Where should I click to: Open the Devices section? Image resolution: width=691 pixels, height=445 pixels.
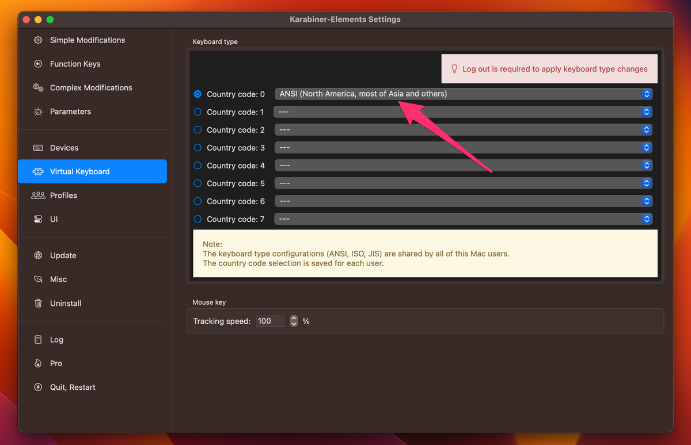click(x=64, y=148)
